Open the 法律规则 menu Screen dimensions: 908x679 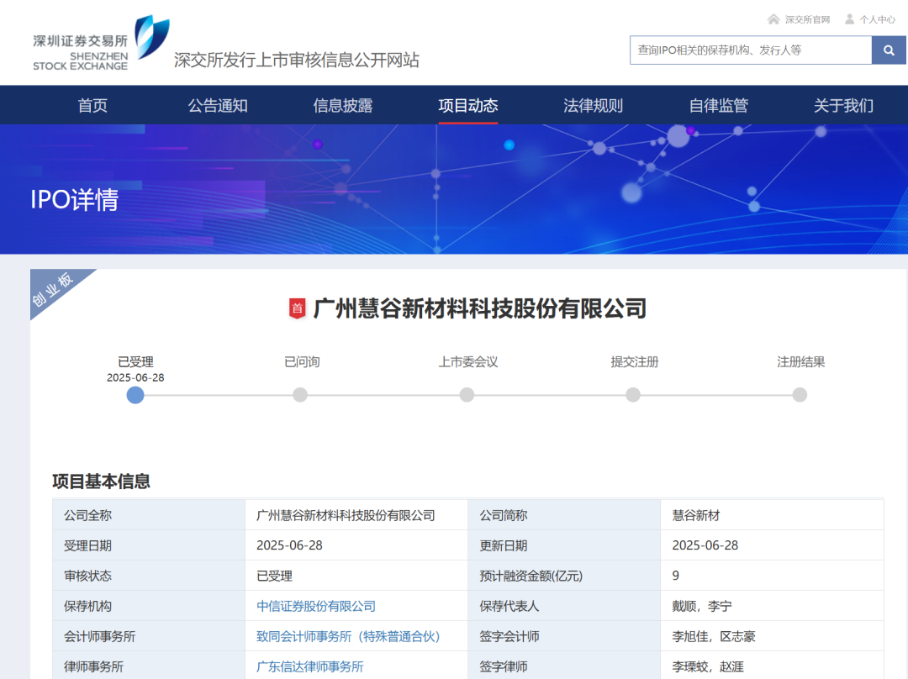pyautogui.click(x=593, y=105)
